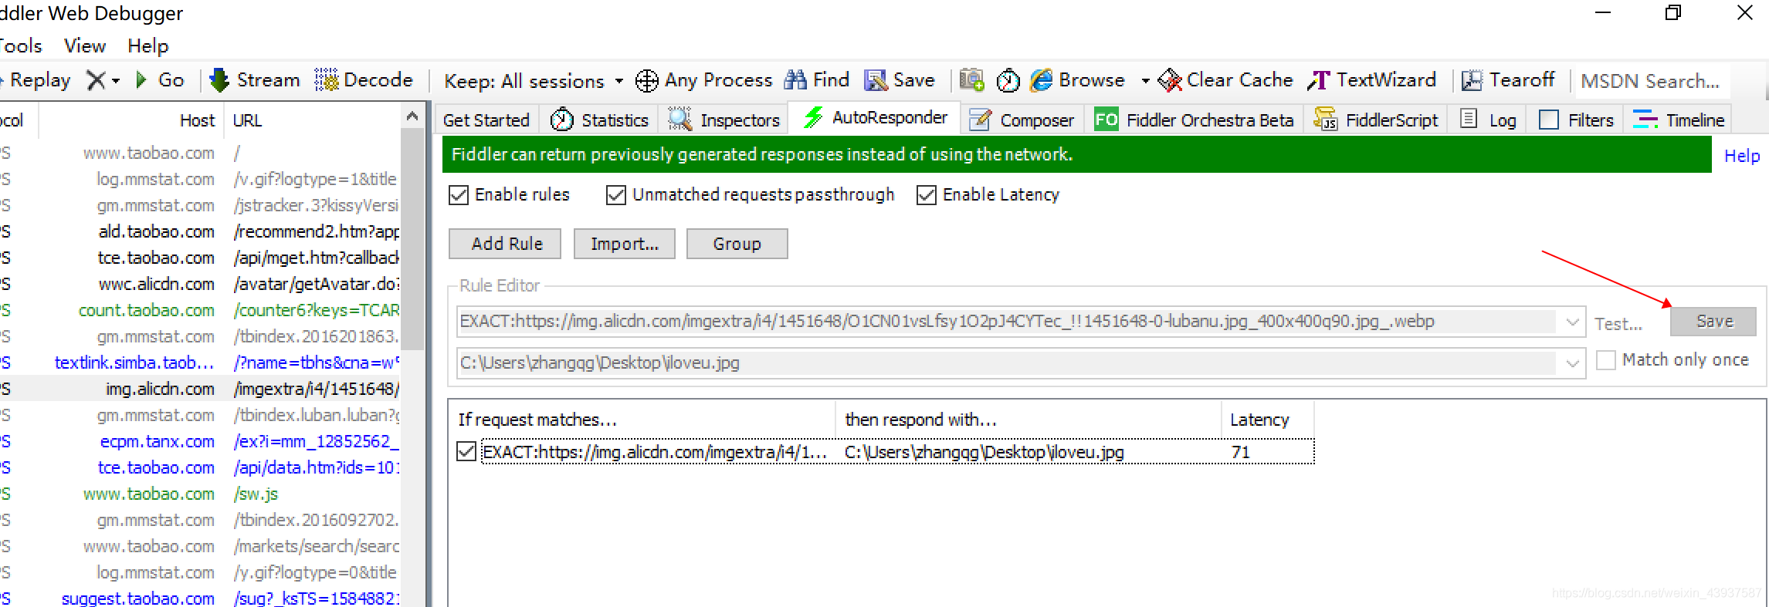Click the Group button
Image resolution: width=1769 pixels, height=607 pixels.
click(737, 244)
